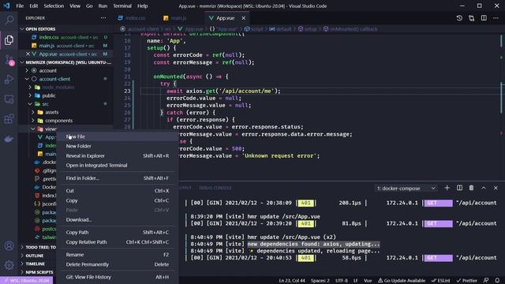Collapse the src folder
505x284 pixels.
click(x=30, y=104)
